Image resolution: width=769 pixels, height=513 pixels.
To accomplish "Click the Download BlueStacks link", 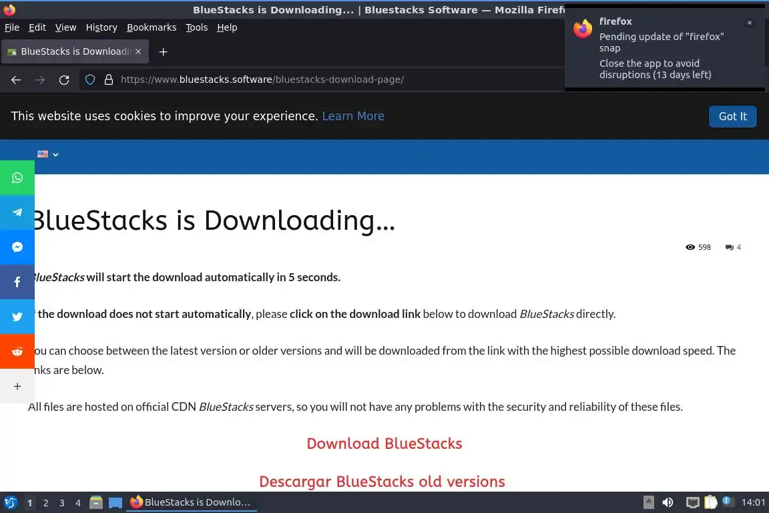I will point(384,444).
